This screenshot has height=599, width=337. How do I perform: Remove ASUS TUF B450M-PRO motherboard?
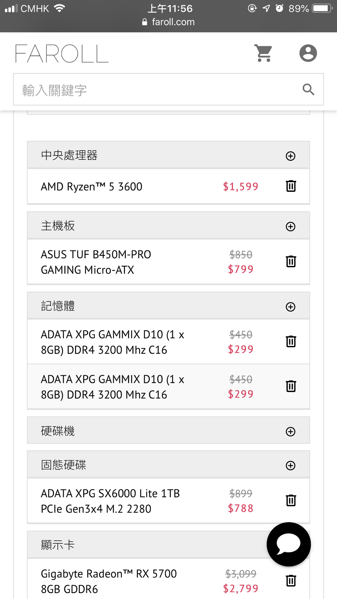[291, 261]
